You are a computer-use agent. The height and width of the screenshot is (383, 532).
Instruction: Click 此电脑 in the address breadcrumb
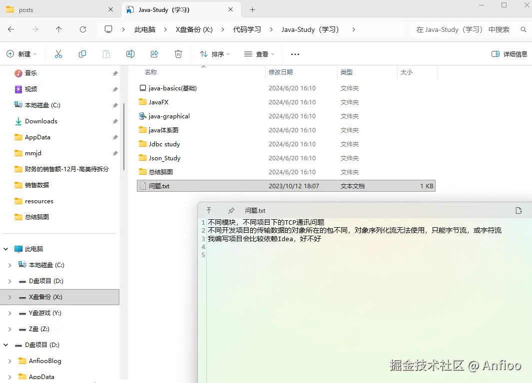point(145,29)
